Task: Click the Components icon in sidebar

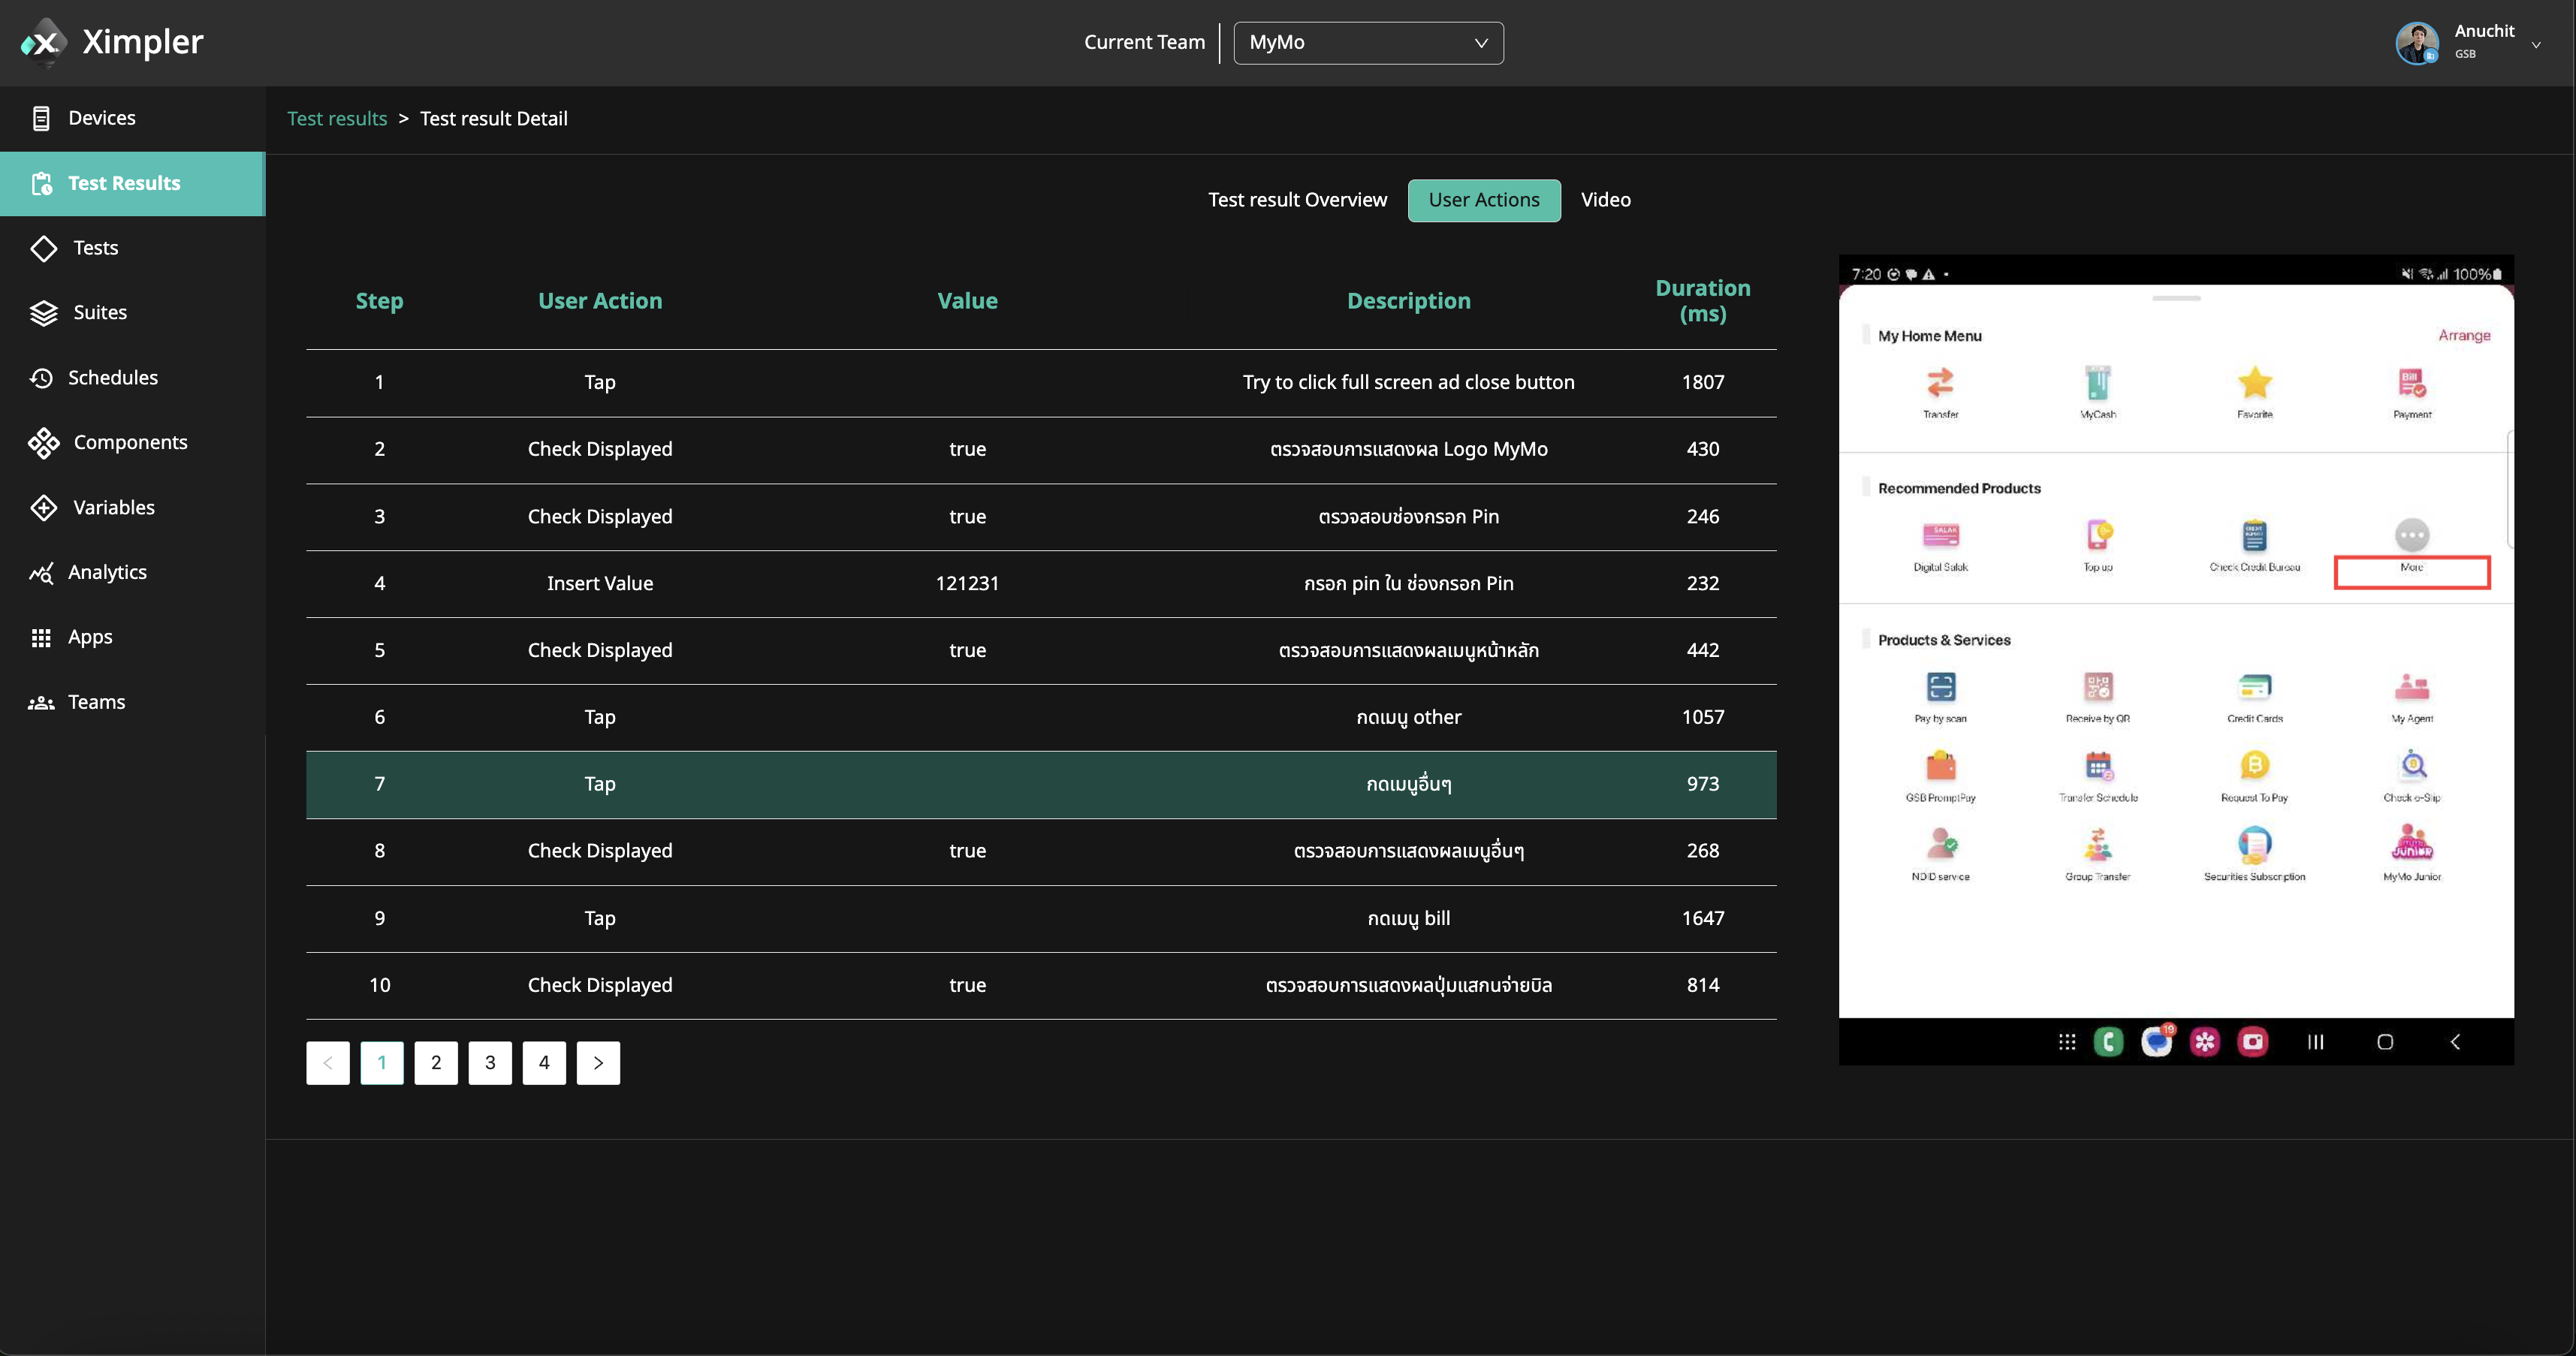Action: point(44,443)
